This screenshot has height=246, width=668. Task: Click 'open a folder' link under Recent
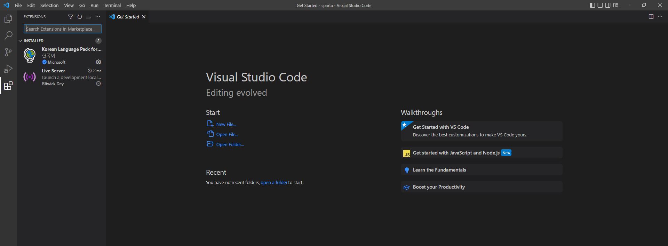coord(274,182)
